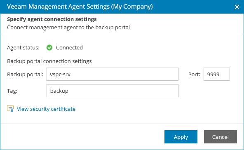Click the Backup portal connection settings caption

pos(49,61)
